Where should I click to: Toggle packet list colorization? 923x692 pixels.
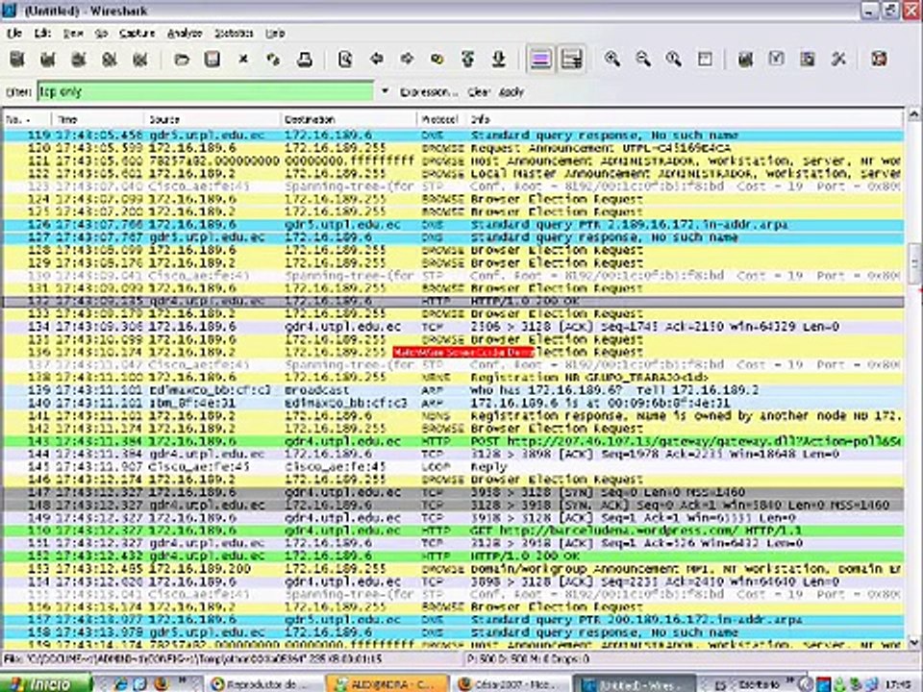(x=540, y=59)
